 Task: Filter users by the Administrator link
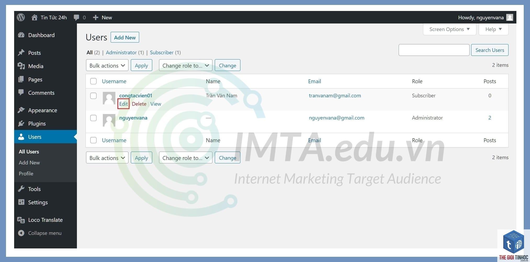click(x=121, y=52)
